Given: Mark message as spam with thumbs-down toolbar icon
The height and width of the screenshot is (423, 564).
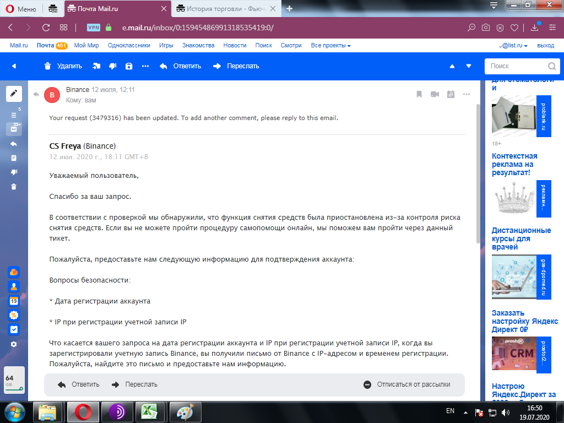Looking at the screenshot, I should pyautogui.click(x=112, y=66).
